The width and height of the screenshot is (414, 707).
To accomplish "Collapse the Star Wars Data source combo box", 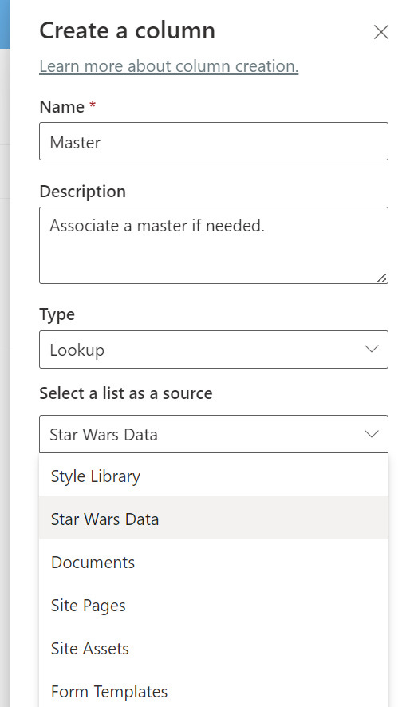I will click(214, 434).
